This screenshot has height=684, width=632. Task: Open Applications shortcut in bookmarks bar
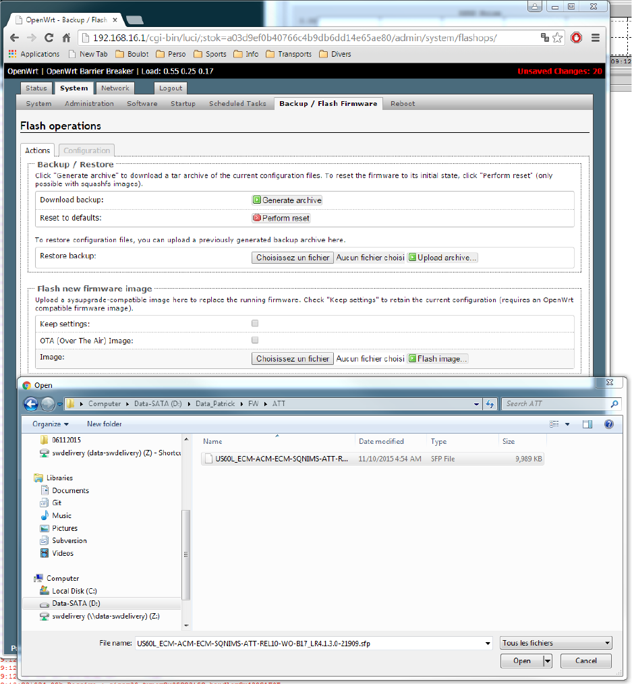(34, 54)
